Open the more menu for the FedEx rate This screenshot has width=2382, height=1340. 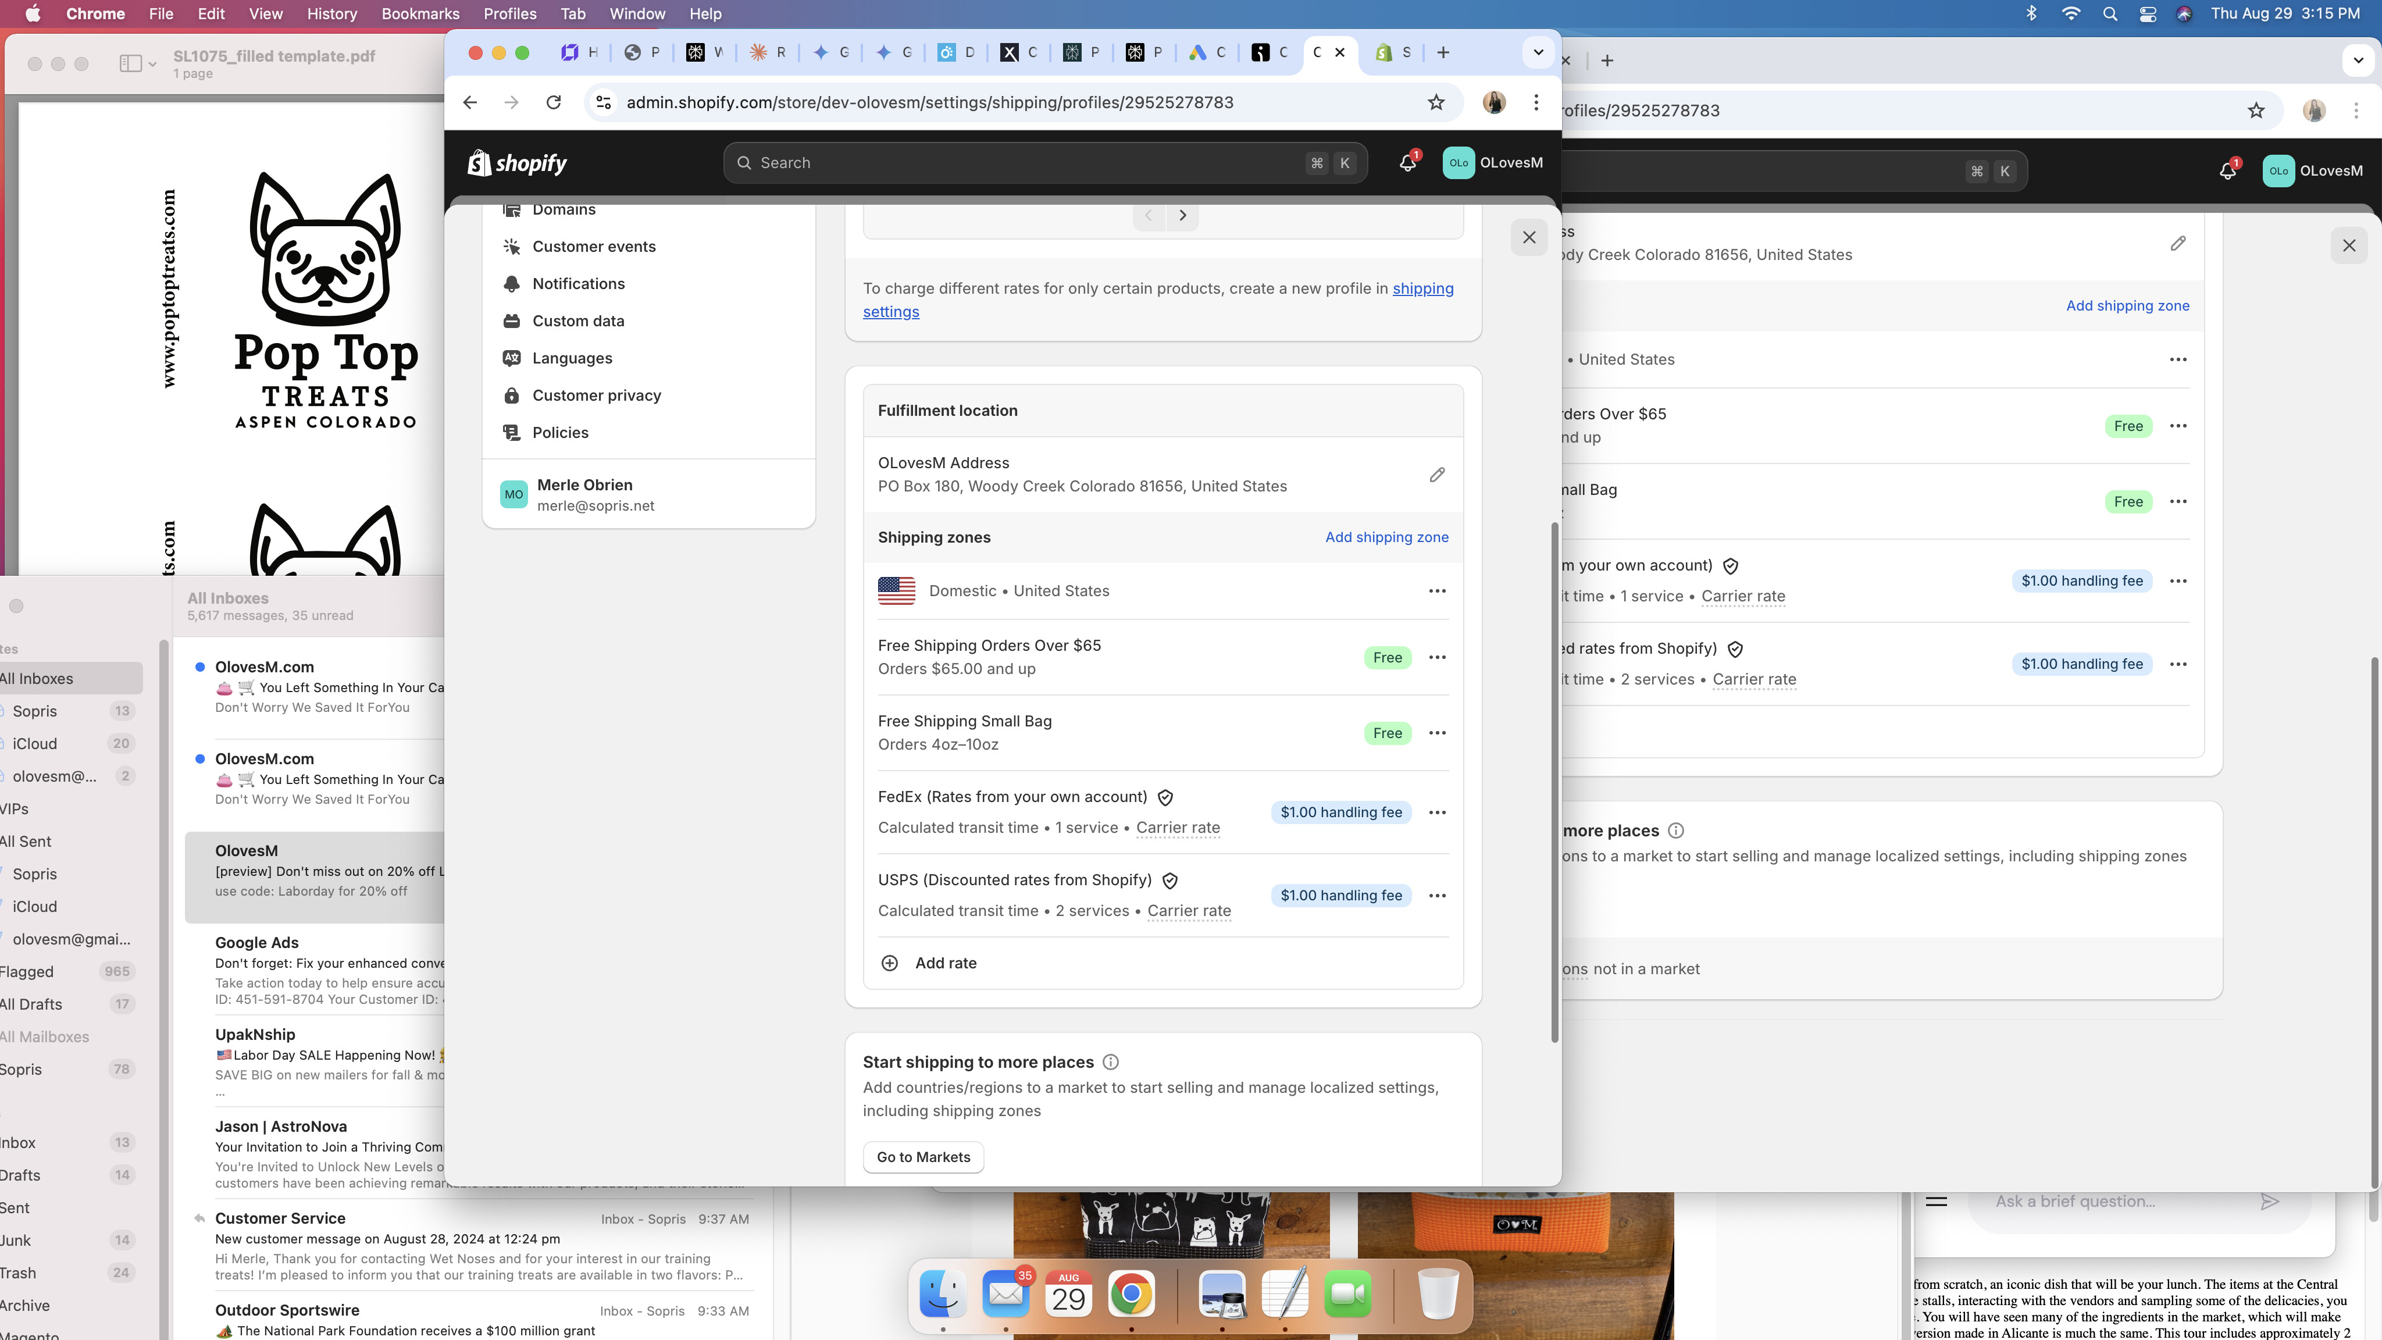(1436, 812)
